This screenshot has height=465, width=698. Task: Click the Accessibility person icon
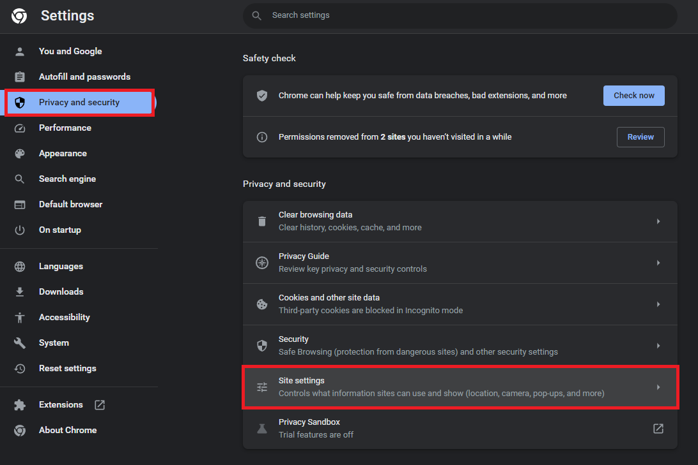tap(20, 318)
